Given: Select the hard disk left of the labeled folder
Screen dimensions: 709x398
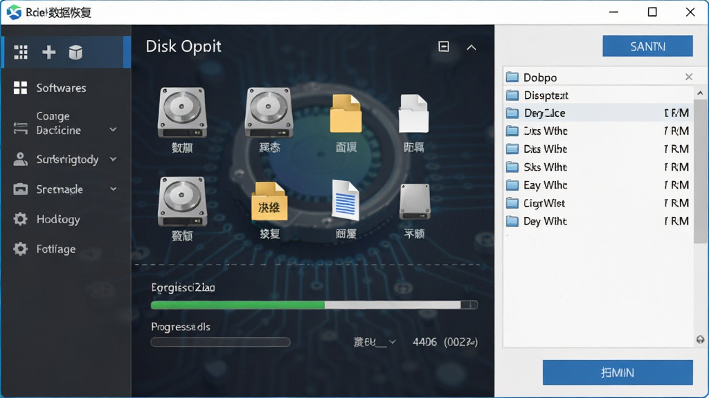Looking at the screenshot, I should click(x=182, y=201).
